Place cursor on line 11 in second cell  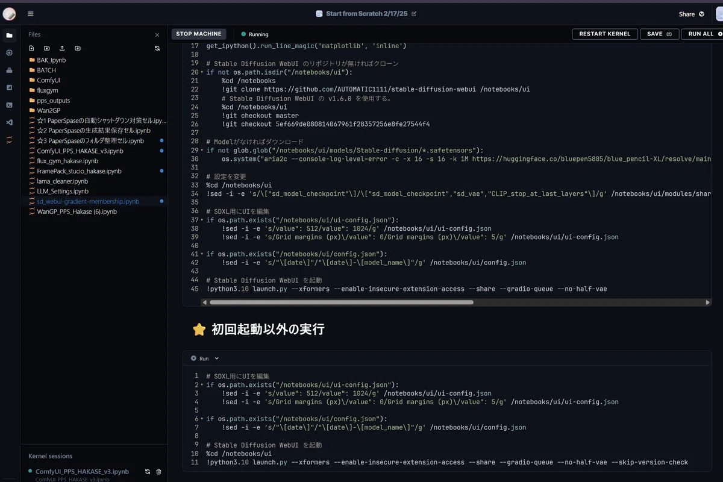point(447,463)
